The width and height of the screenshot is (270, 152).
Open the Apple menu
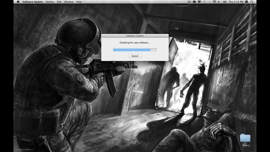point(18,2)
